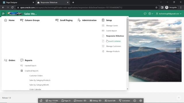Expand the techmining69 user account menu
The height and width of the screenshot is (103, 184).
point(168,14)
